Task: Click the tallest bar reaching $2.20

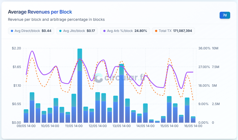Action: [80, 86]
